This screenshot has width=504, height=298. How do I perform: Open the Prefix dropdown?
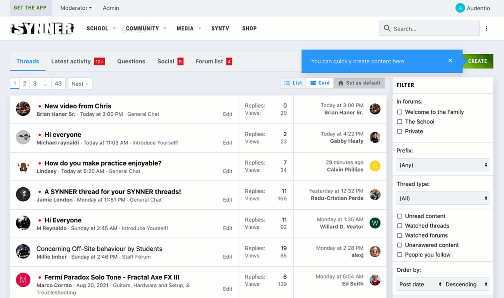click(x=442, y=165)
